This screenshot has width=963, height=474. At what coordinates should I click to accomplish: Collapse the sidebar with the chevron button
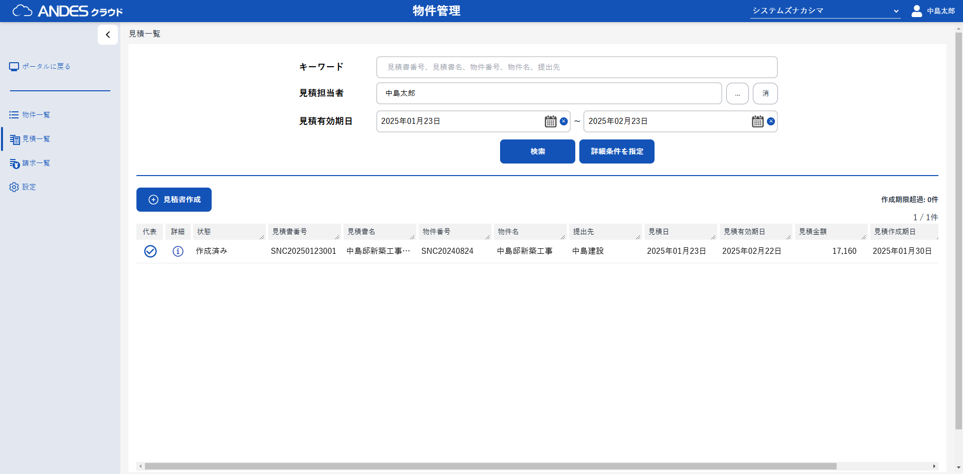click(x=108, y=35)
